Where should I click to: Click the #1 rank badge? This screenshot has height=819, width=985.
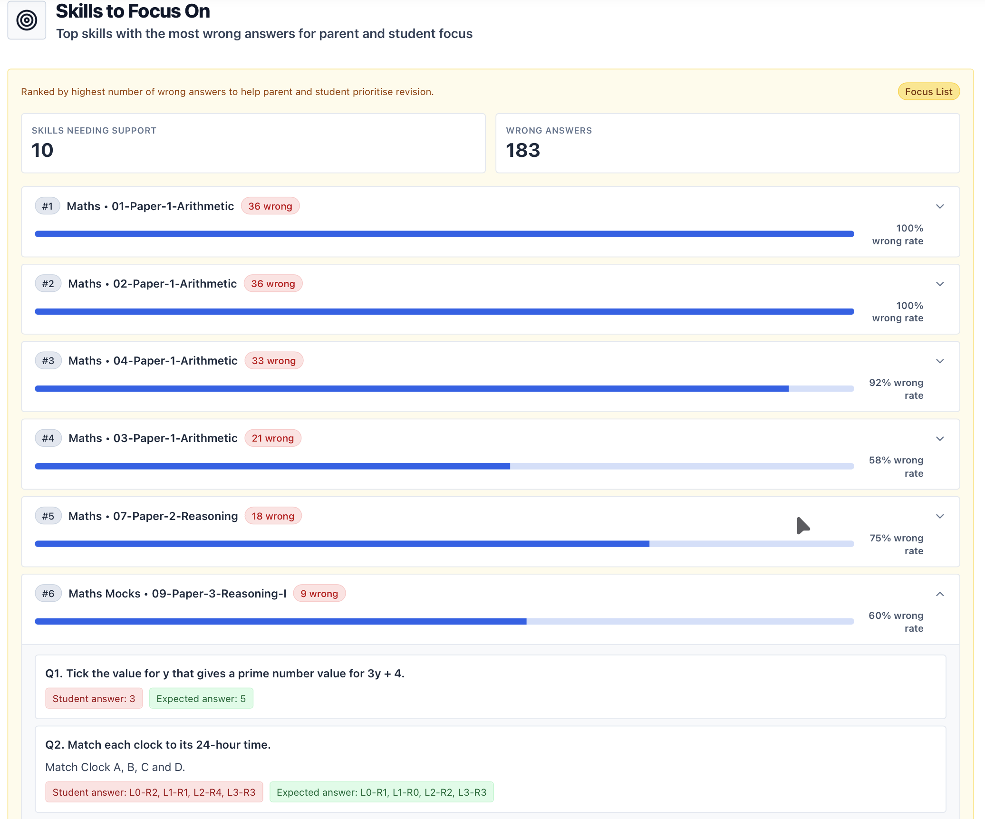tap(48, 206)
